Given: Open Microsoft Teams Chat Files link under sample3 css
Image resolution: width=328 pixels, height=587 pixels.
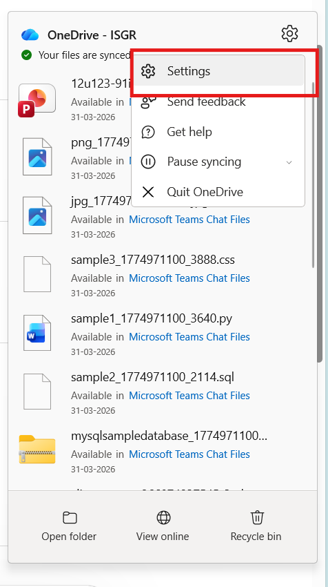Looking at the screenshot, I should coord(189,278).
